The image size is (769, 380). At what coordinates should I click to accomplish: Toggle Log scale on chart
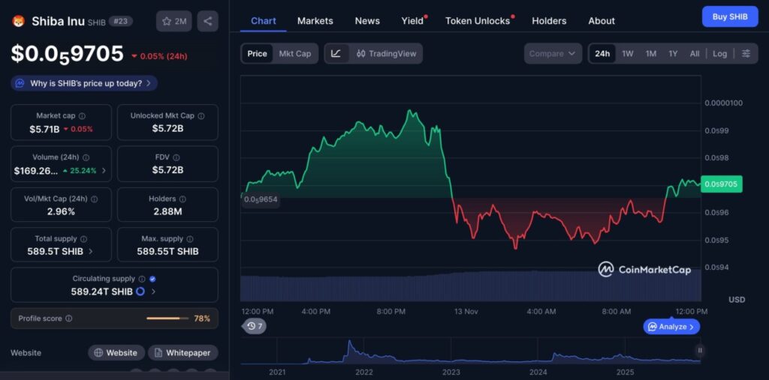(x=719, y=53)
